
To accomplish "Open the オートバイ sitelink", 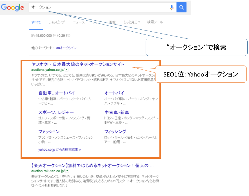I will 114,93.
